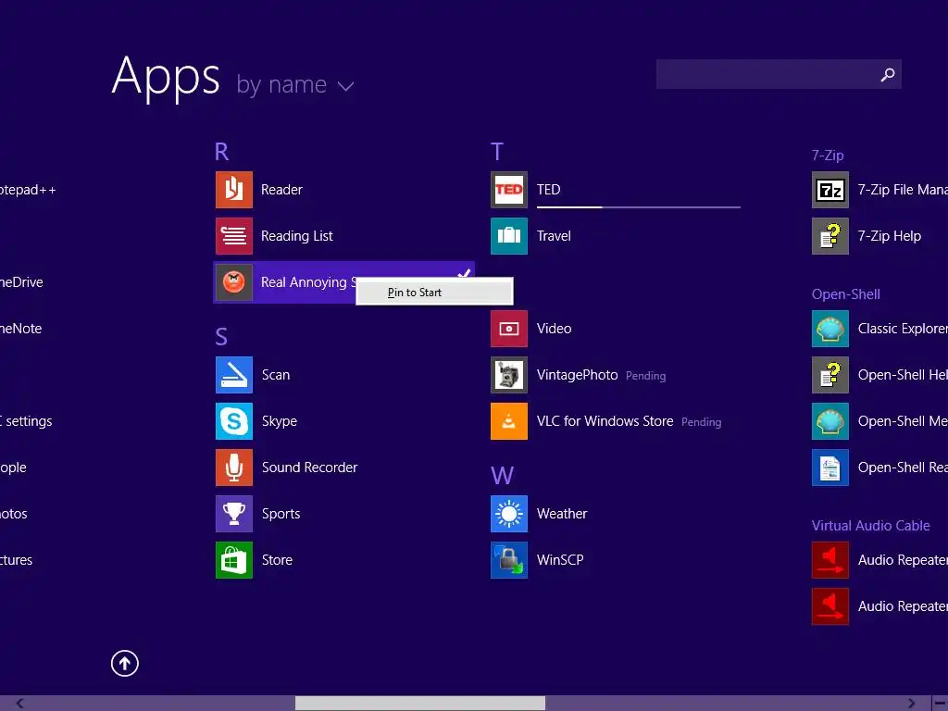Open the Sound Recorder microphone icon
948x711 pixels.
tap(234, 468)
